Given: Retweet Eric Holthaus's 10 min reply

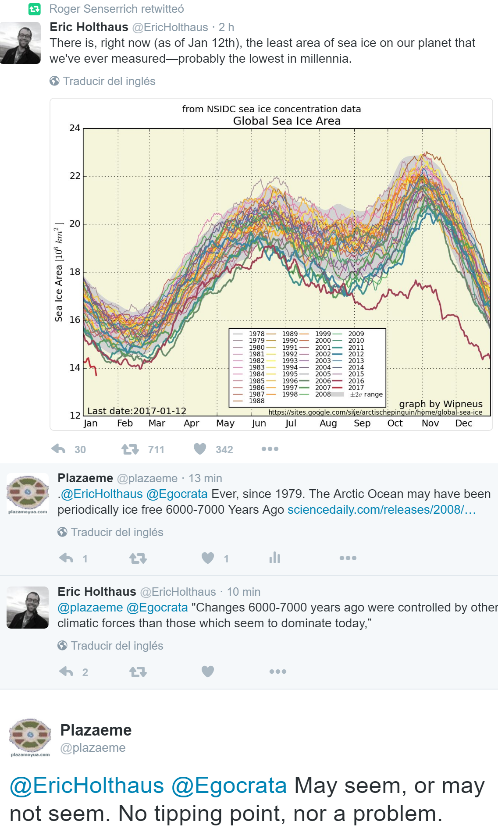Looking at the screenshot, I should click(138, 672).
